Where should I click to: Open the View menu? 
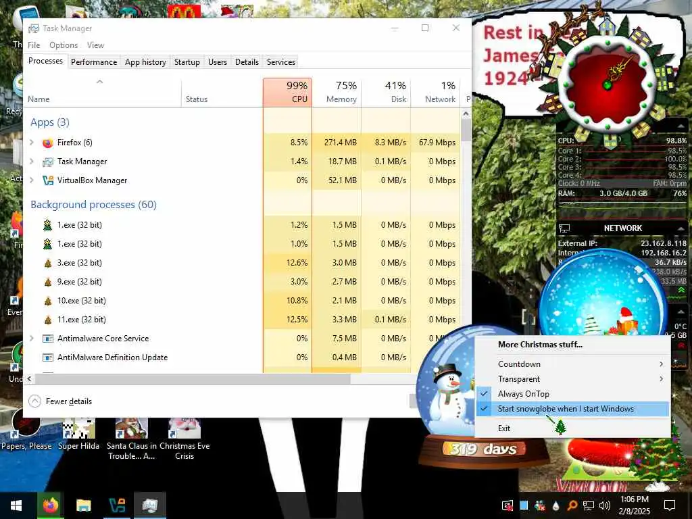(95, 45)
